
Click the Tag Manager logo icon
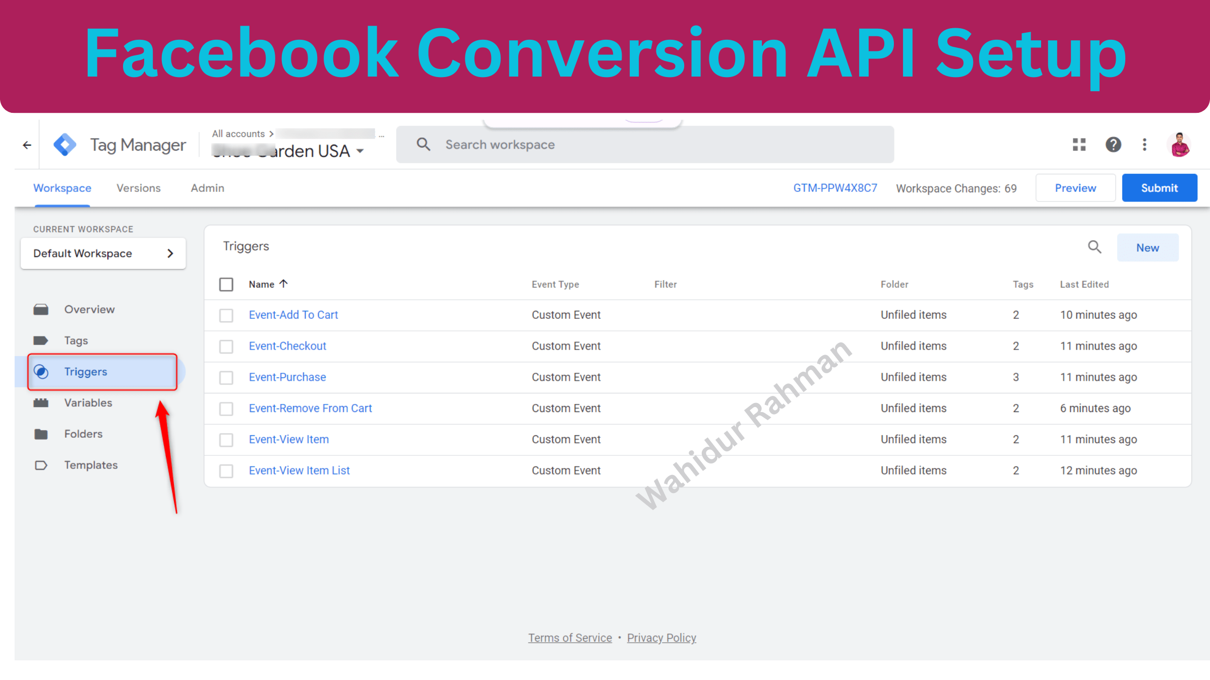click(66, 145)
